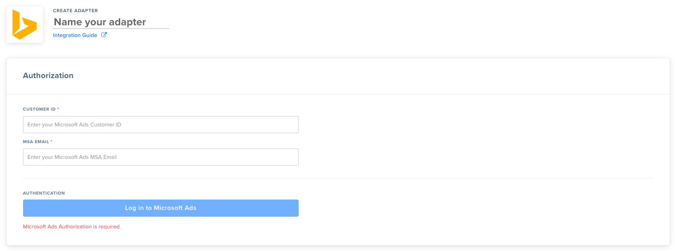The height and width of the screenshot is (251, 675).
Task: Click the 'Enter your Microsoft Ads Customer ID' placeholder
Action: 74,125
